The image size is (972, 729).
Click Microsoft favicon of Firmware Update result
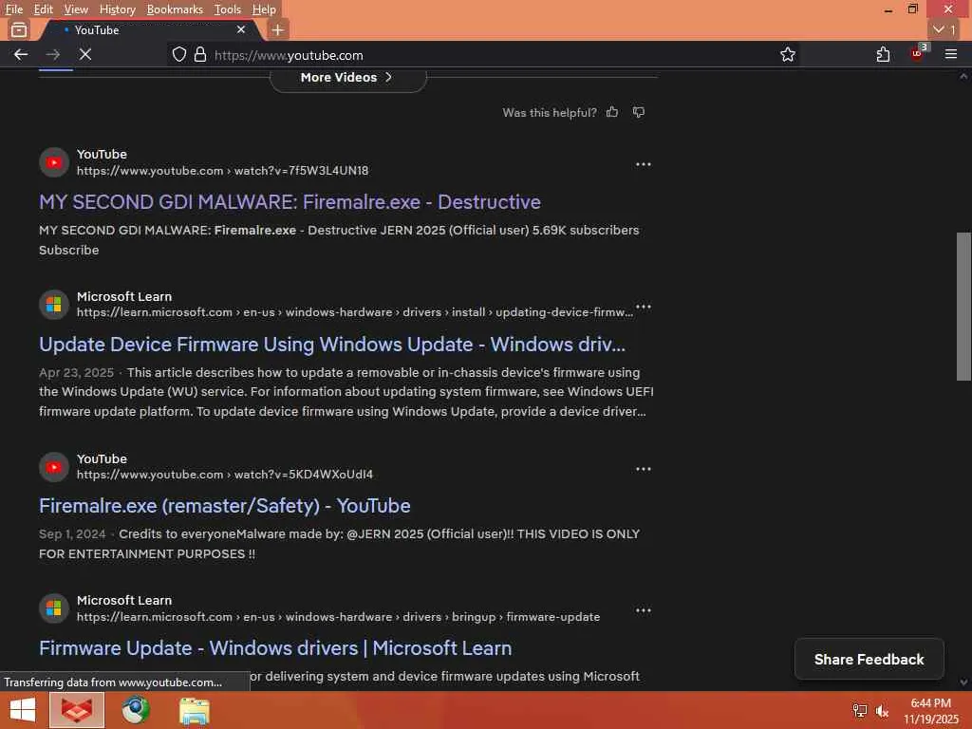pyautogui.click(x=54, y=608)
